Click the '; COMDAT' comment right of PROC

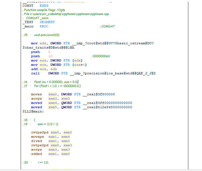pyautogui.click(x=107, y=26)
